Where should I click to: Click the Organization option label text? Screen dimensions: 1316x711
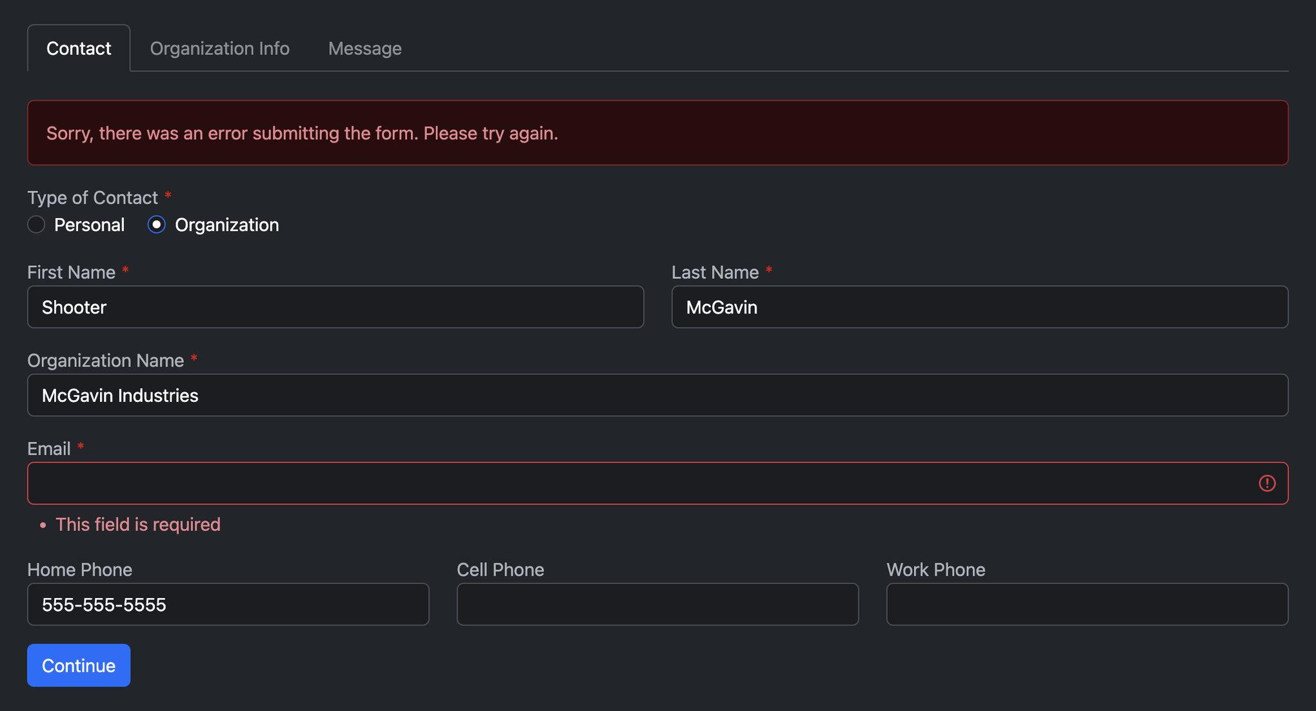[x=227, y=225]
